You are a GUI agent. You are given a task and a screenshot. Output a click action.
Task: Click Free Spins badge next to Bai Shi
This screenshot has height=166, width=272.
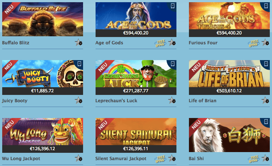[x=254, y=159]
